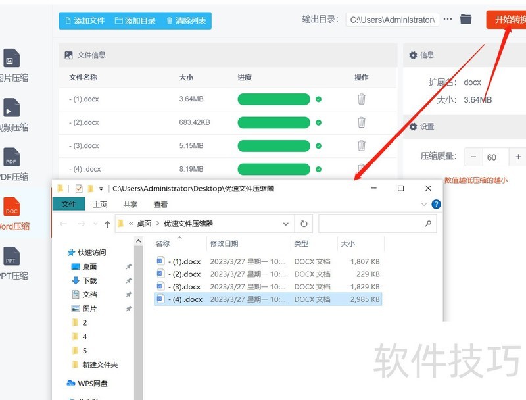Screen dimensions: 526x400
Task: Unpin 下载 from quick access
Action: point(128,281)
